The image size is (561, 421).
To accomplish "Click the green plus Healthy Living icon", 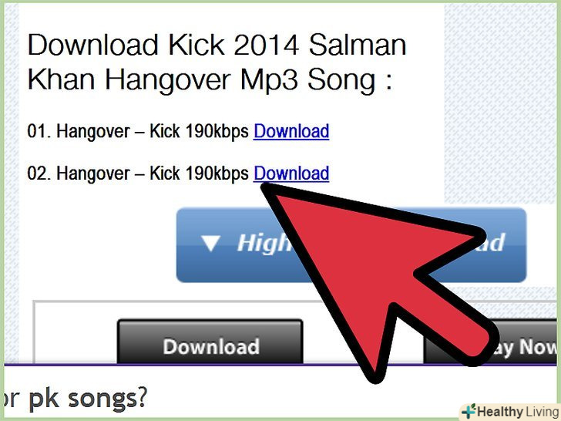I will [x=469, y=411].
